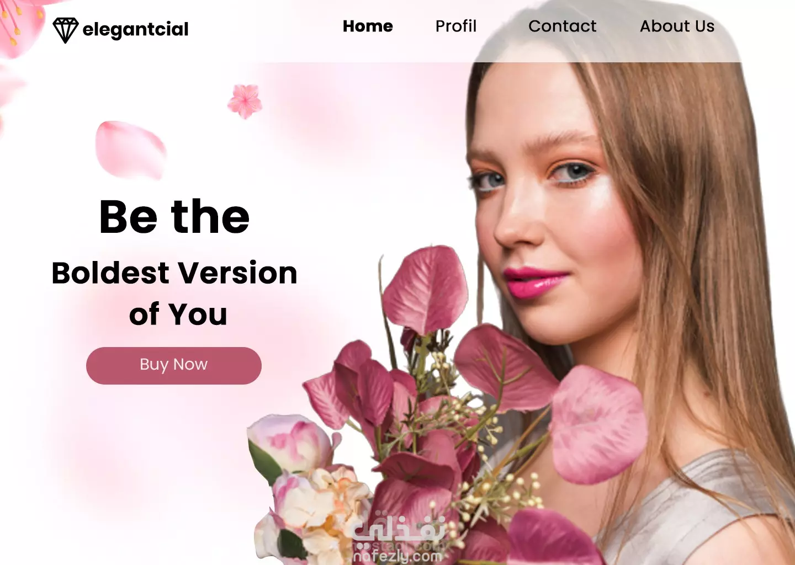Click the floating pink petal graphic
The image size is (795, 565).
131,150
